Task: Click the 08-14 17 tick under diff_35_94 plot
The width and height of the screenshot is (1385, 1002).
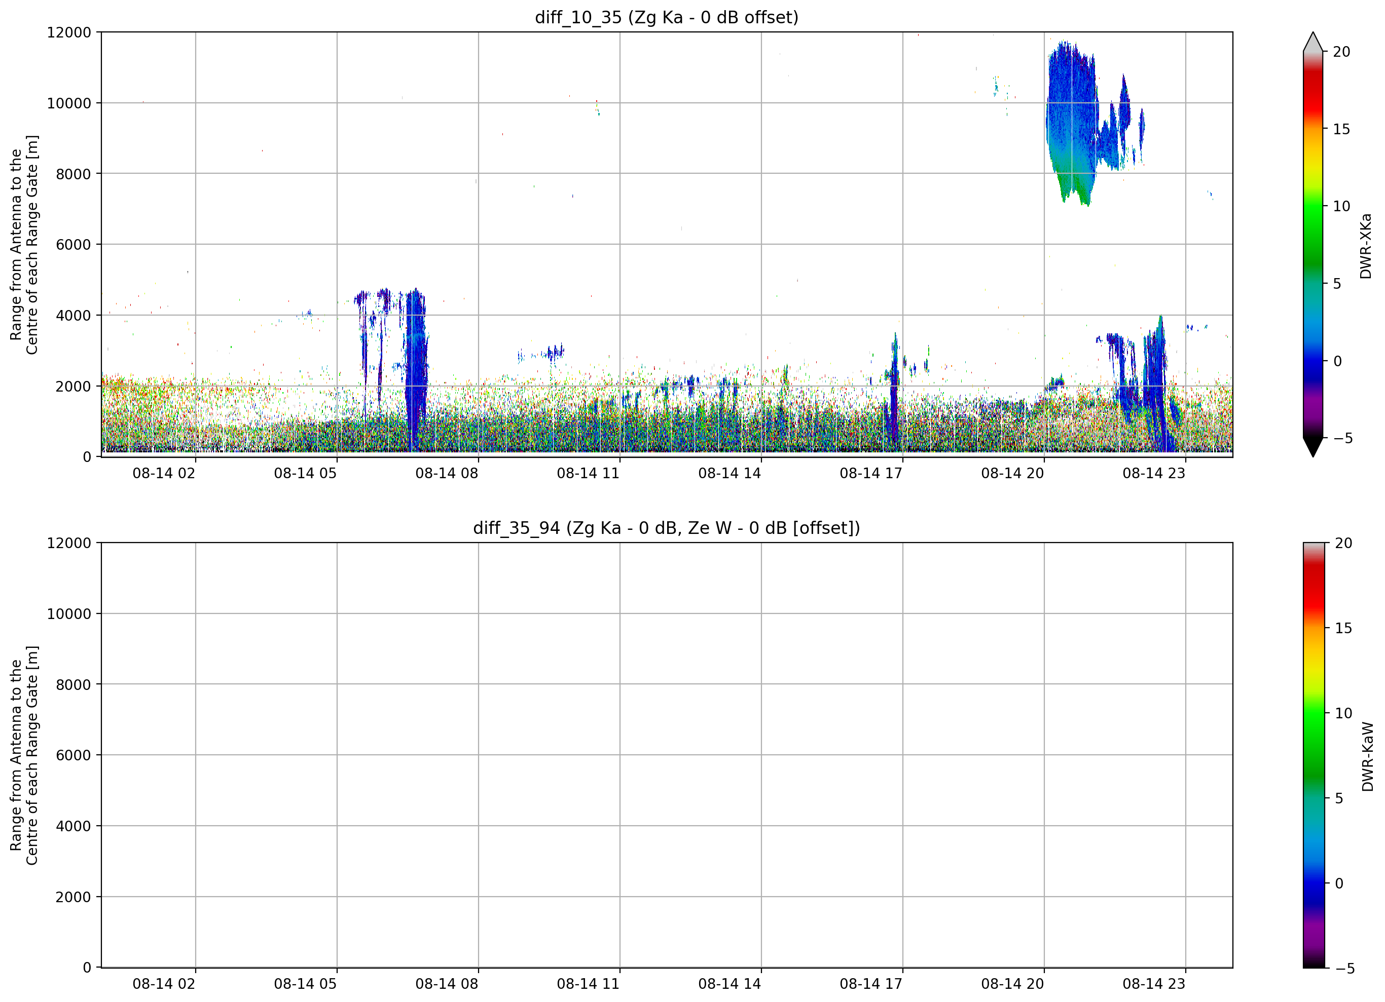Action: tap(871, 984)
